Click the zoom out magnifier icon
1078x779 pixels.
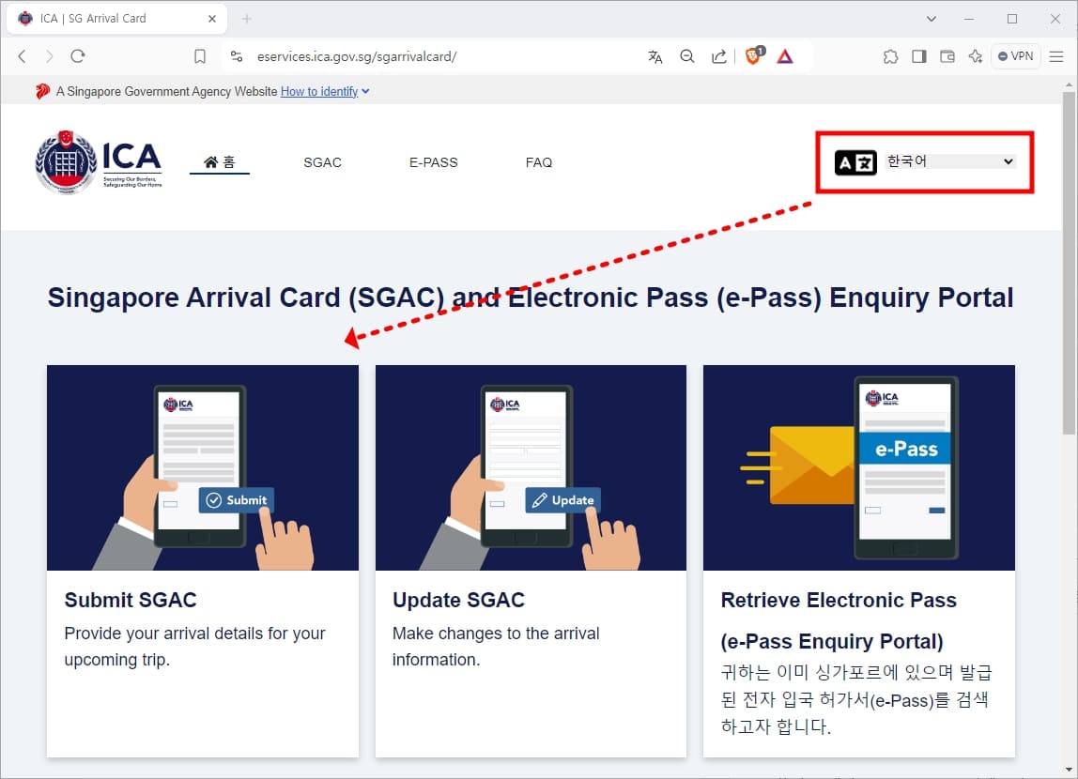687,56
